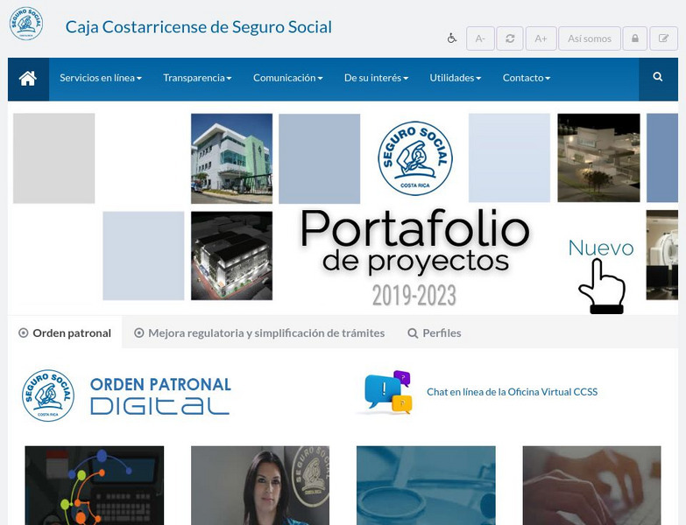Open the blue stamp image thumbnail
Screen dimensions: 686x525
coord(426,486)
